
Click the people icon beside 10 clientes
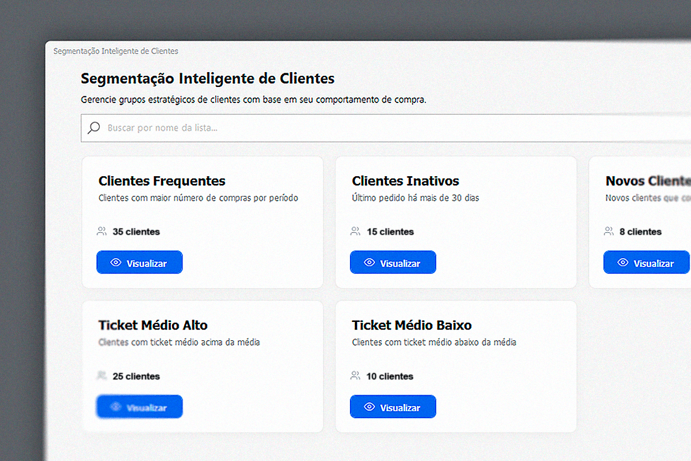(355, 376)
